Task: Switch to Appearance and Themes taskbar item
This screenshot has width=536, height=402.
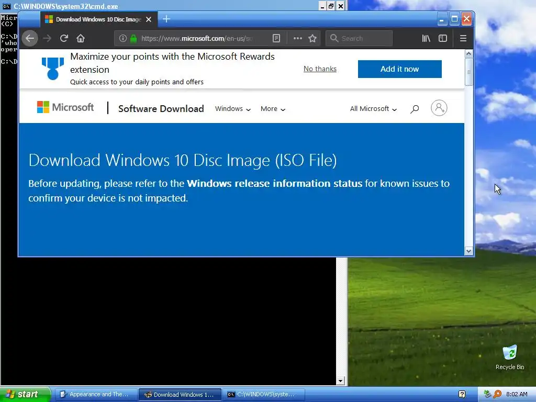Action: [96, 394]
